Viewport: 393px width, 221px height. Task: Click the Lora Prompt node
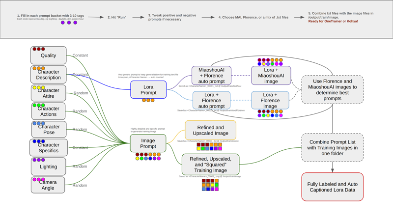[148, 90]
